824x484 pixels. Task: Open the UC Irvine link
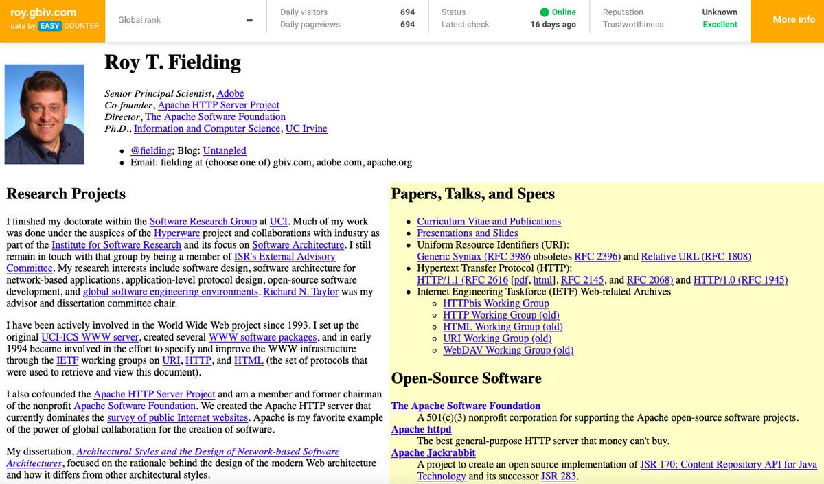point(306,128)
